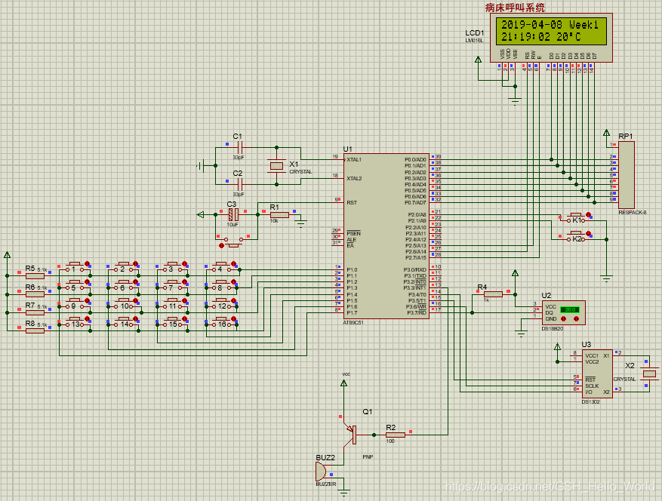
Task: Click the ground symbol under the buzzer
Action: click(x=344, y=492)
